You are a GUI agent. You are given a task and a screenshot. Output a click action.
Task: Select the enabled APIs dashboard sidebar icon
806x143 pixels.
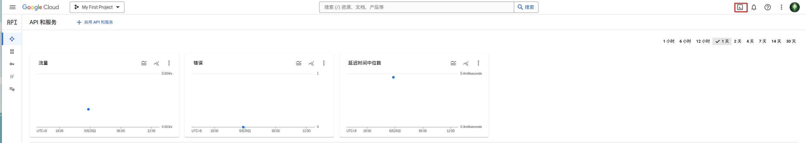pos(12,39)
